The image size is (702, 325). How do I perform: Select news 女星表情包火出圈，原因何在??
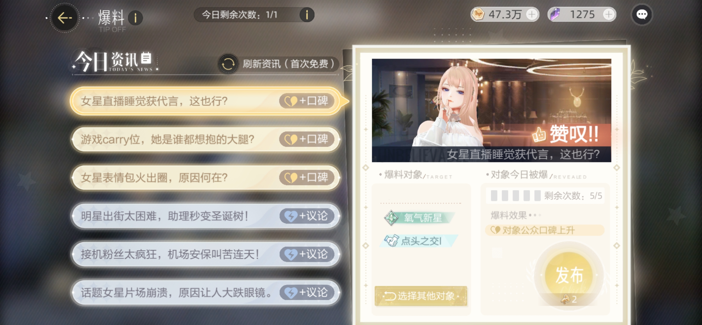[206, 178]
